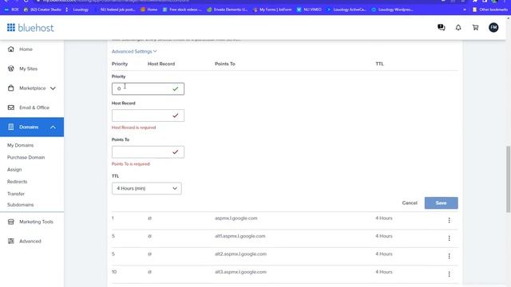Image resolution: width=511 pixels, height=287 pixels.
Task: Open Subdomains submenu item
Action: click(20, 205)
